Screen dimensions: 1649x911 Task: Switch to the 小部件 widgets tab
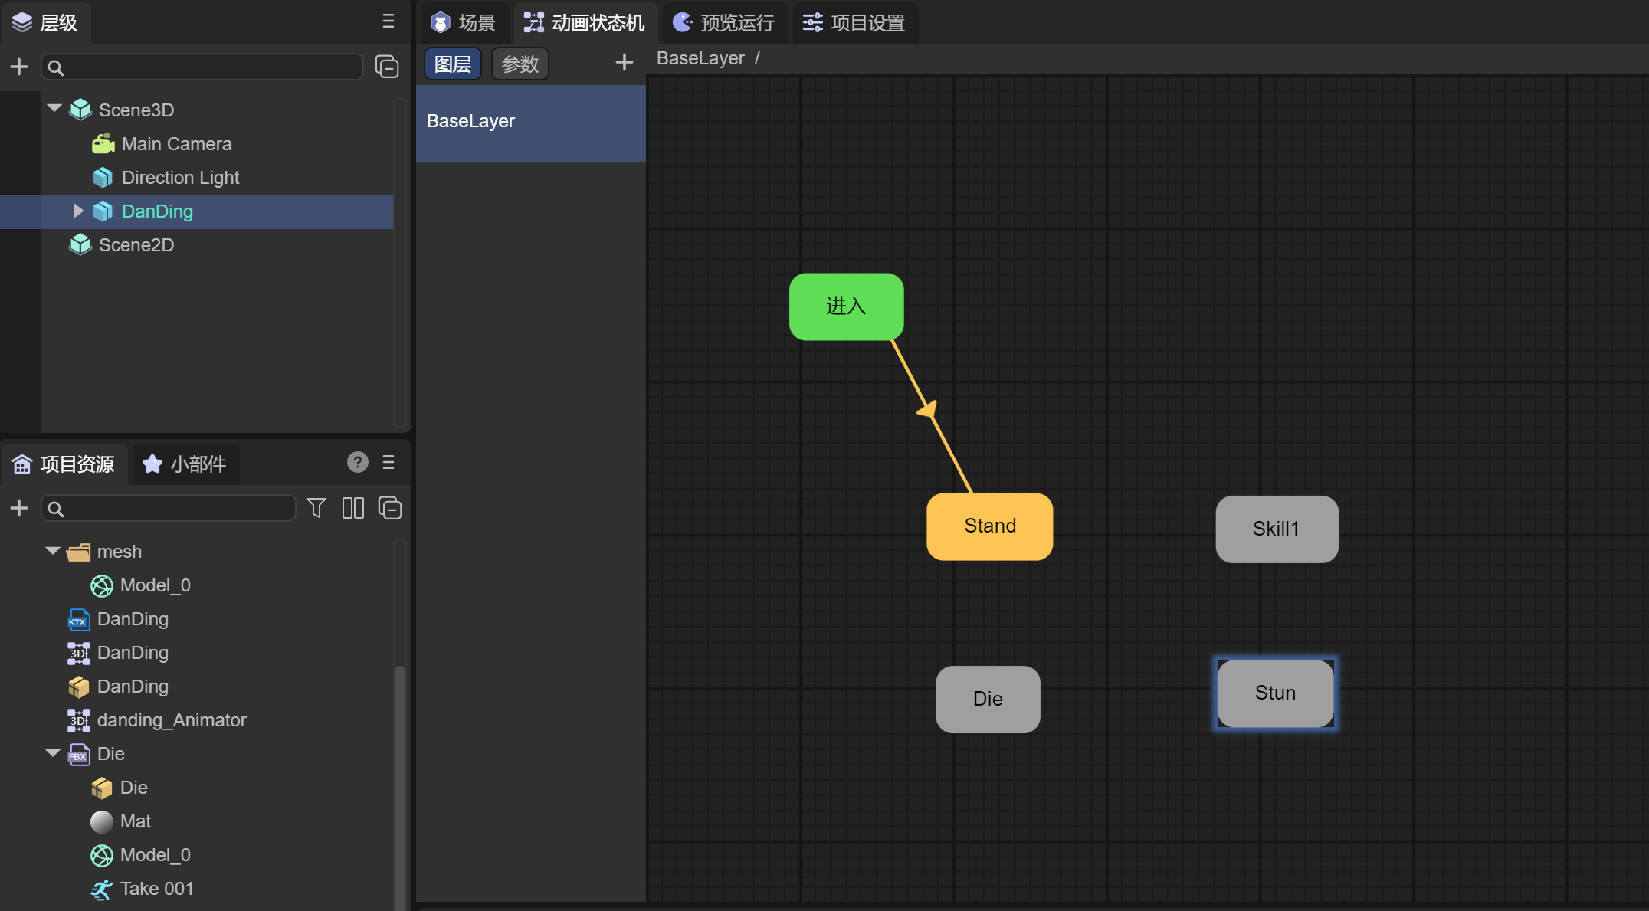[x=185, y=464]
